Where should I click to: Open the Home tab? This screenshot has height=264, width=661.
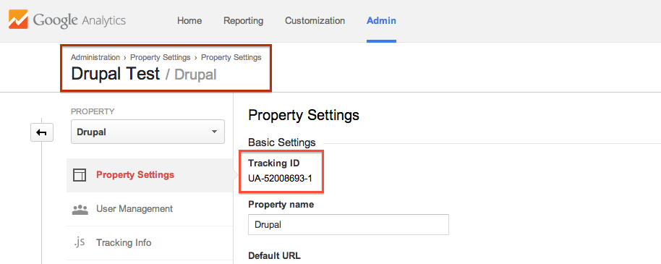[189, 21]
